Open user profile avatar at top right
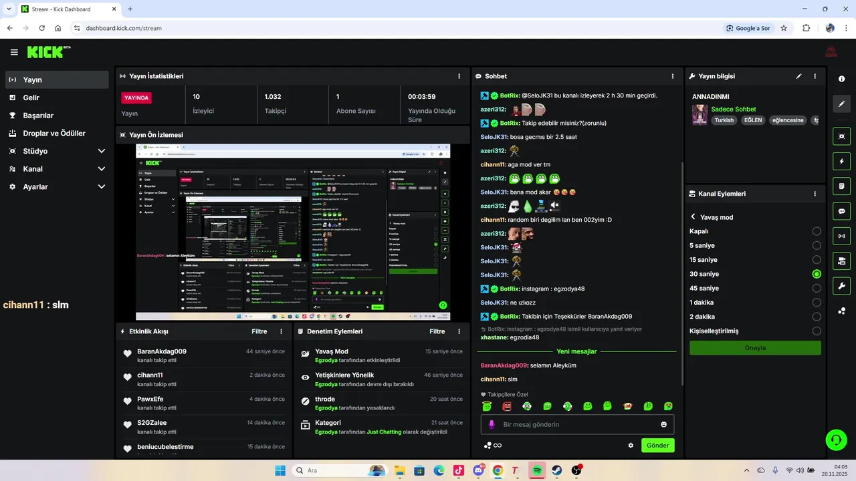The height and width of the screenshot is (481, 856). (831, 52)
